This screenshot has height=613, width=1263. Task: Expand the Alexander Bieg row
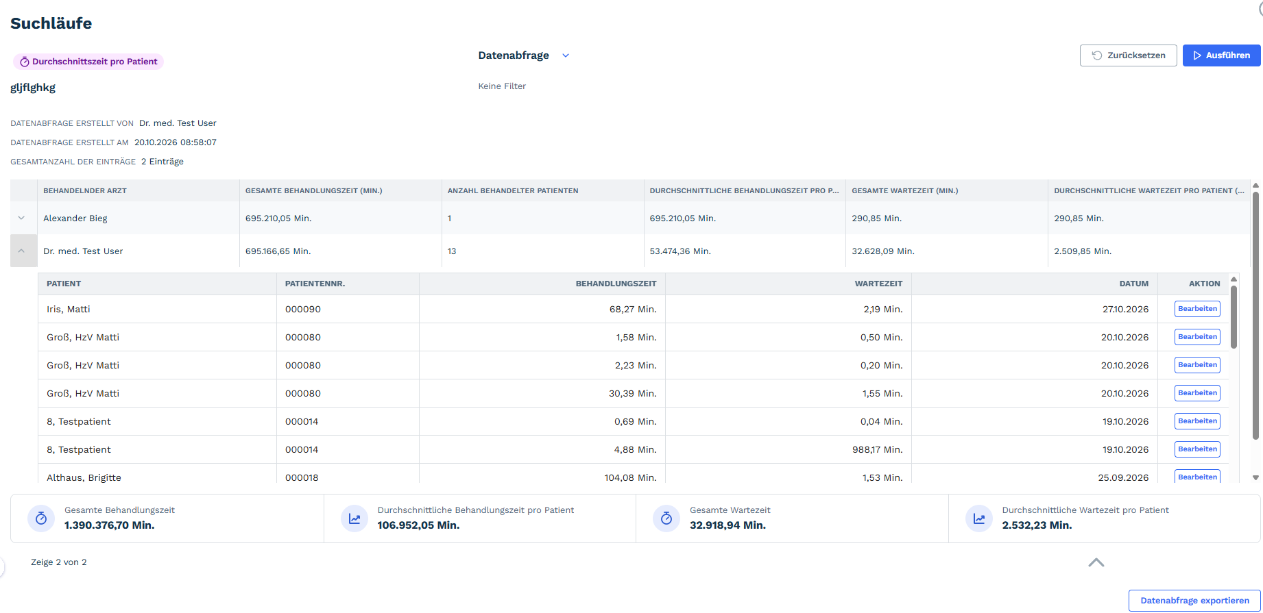click(21, 218)
